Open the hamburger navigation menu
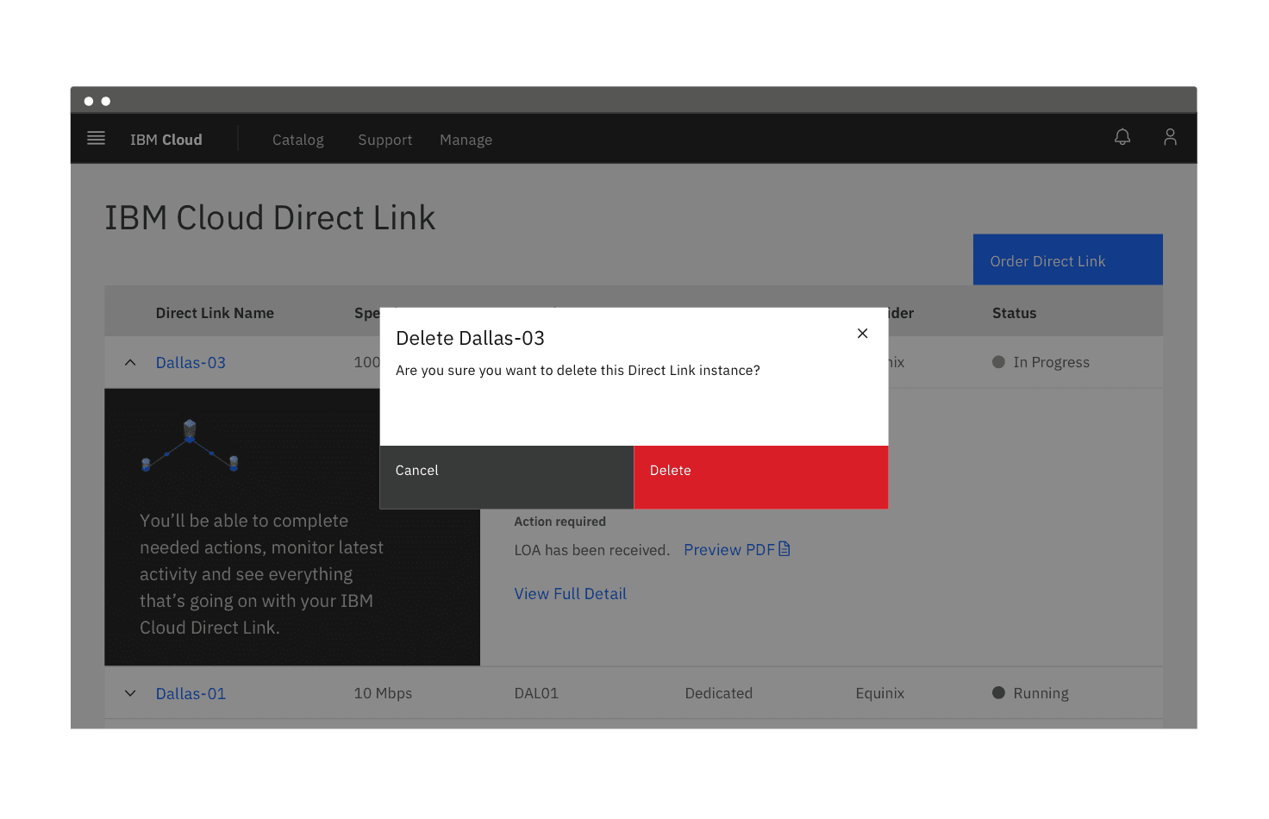The width and height of the screenshot is (1269, 819). click(x=96, y=138)
